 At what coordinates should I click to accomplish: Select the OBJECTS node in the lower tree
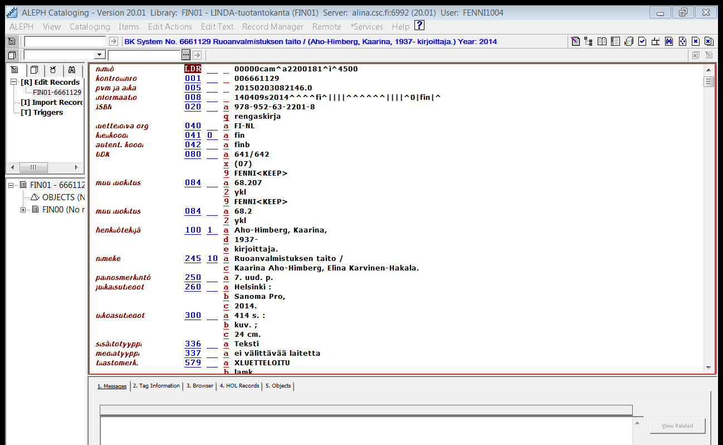(x=63, y=197)
